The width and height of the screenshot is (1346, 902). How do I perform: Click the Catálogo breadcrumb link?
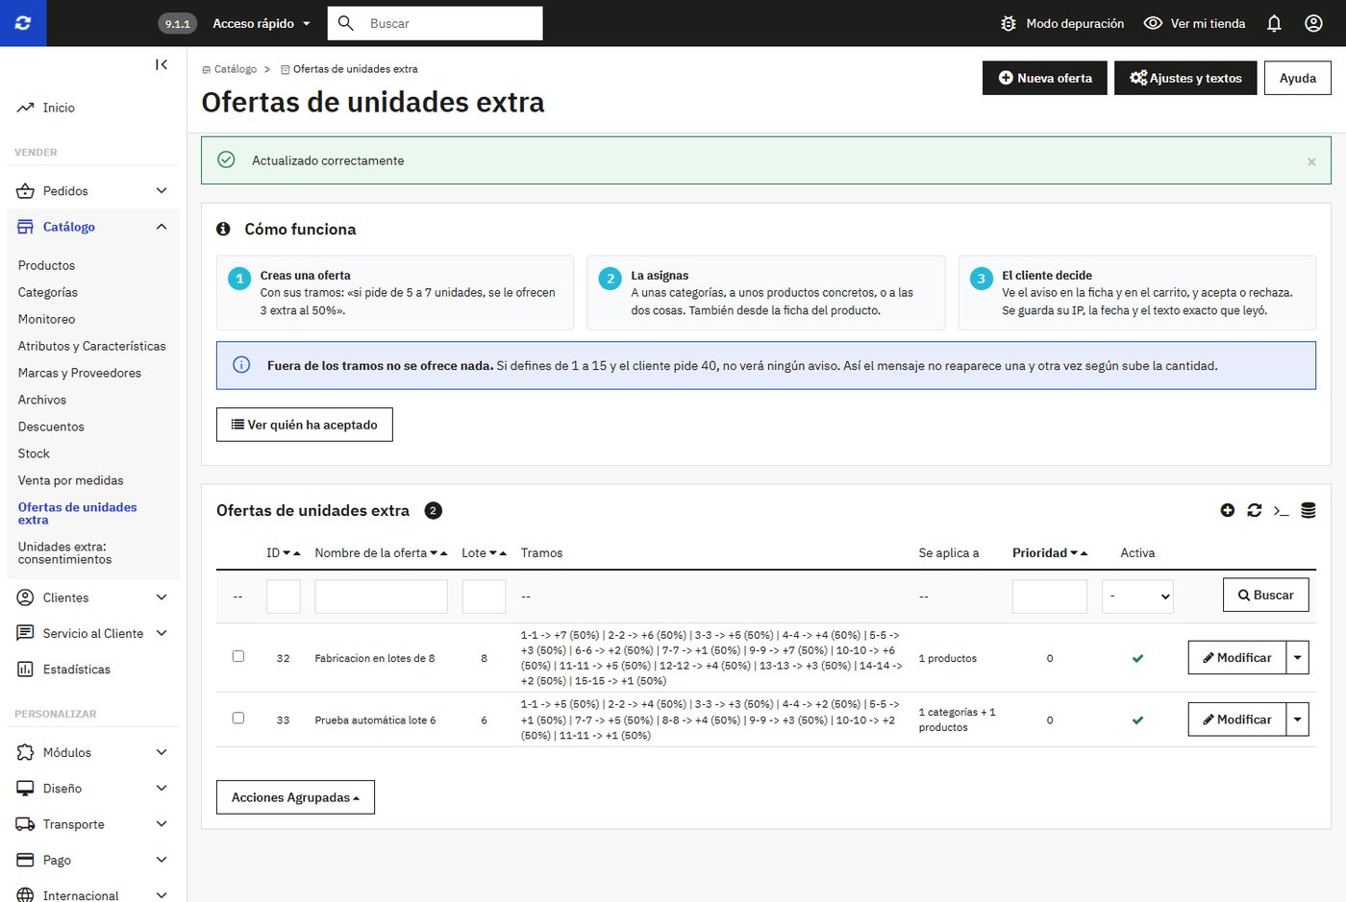coord(236,69)
